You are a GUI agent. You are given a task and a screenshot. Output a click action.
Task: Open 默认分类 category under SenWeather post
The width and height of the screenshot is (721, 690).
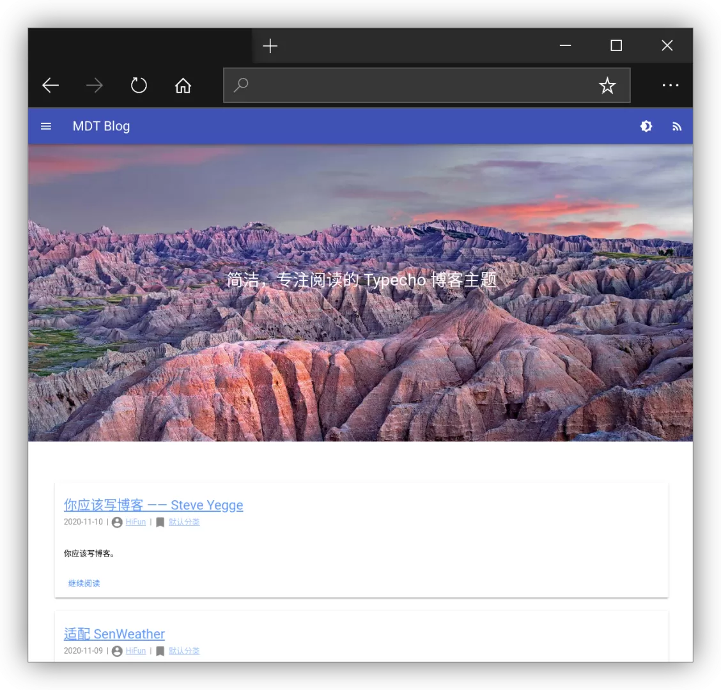(x=184, y=651)
